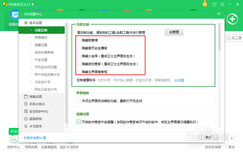
Task: Click the 木马查杀 icon
Action: [26, 126]
